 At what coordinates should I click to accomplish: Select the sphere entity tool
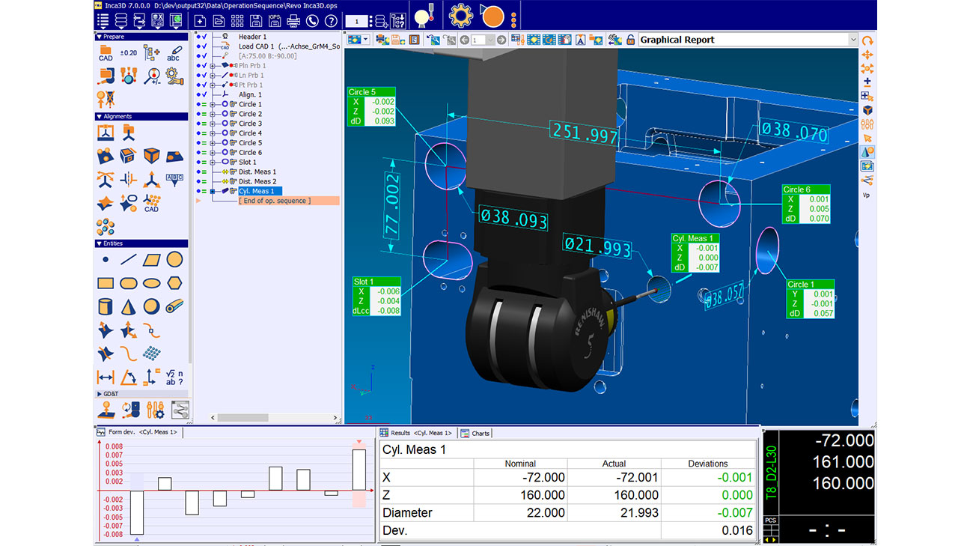click(152, 306)
